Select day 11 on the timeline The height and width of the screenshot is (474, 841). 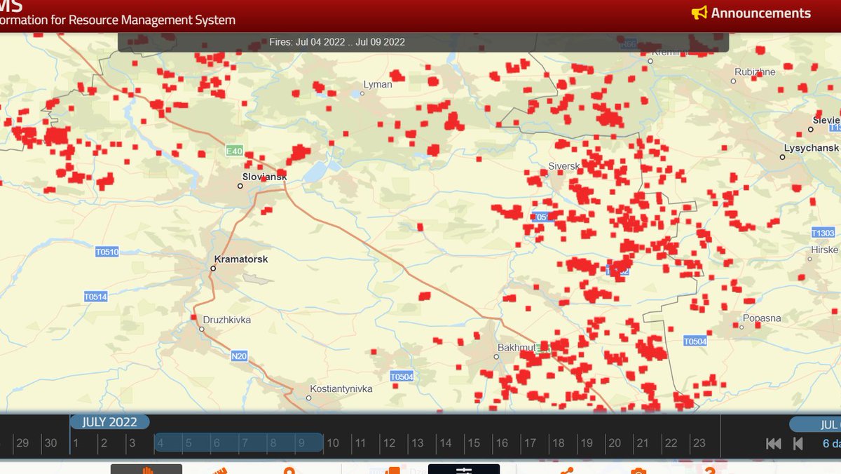click(360, 443)
